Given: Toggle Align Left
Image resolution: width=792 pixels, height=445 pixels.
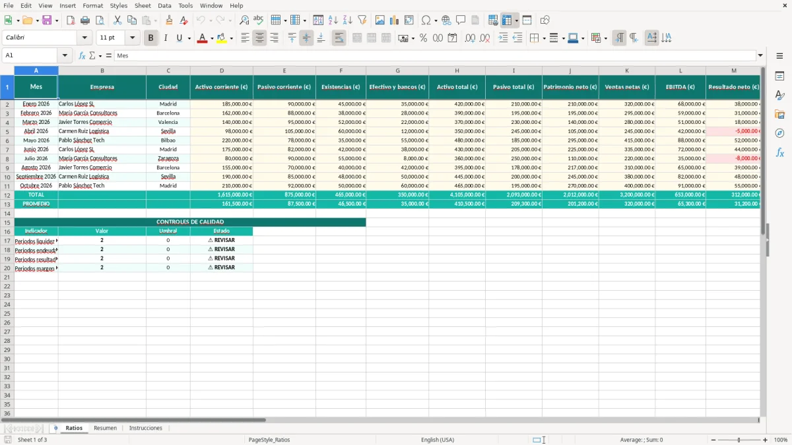Looking at the screenshot, I should [245, 38].
